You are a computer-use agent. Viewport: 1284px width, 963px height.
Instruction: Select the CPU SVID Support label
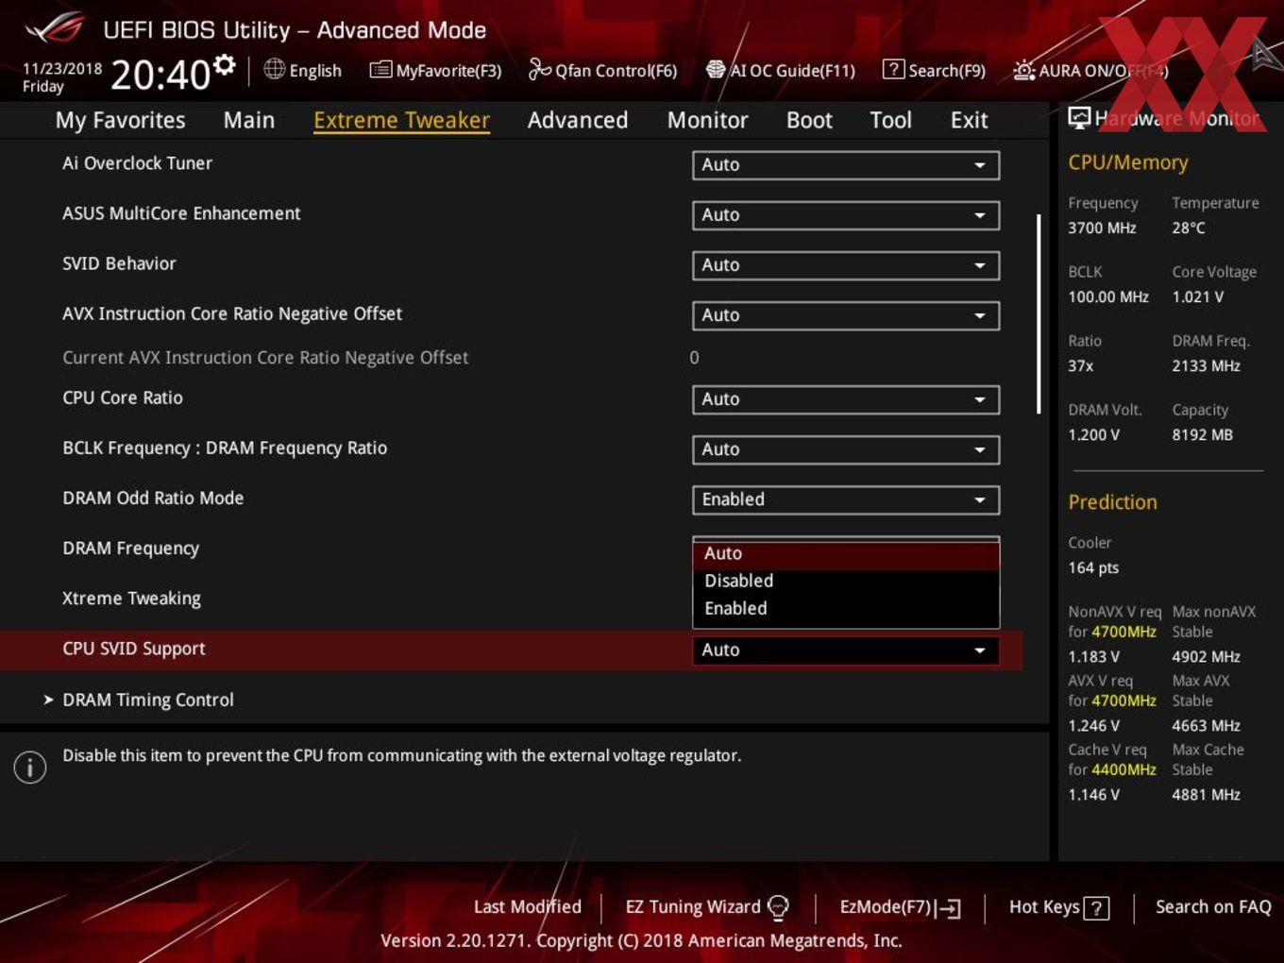click(x=133, y=649)
